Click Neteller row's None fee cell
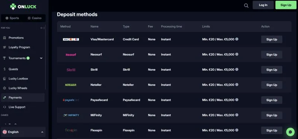The width and height of the screenshot is (298, 139). (152, 85)
